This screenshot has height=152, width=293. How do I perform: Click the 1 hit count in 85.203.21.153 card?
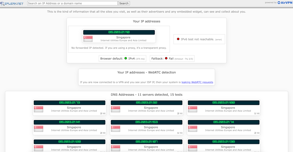coord(180,133)
